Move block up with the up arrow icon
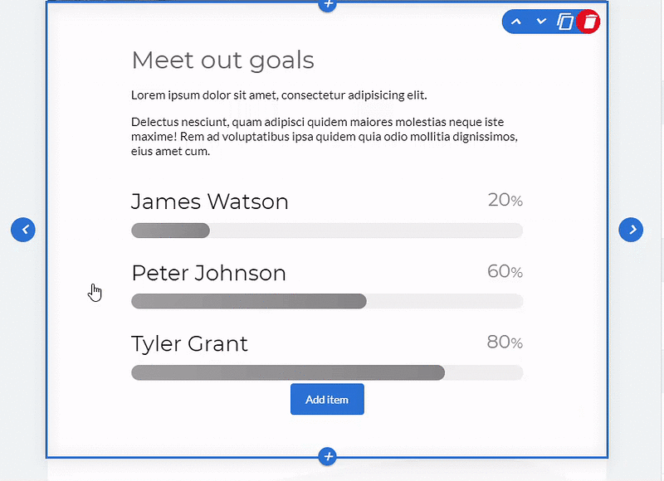Image resolution: width=664 pixels, height=481 pixels. 515,22
